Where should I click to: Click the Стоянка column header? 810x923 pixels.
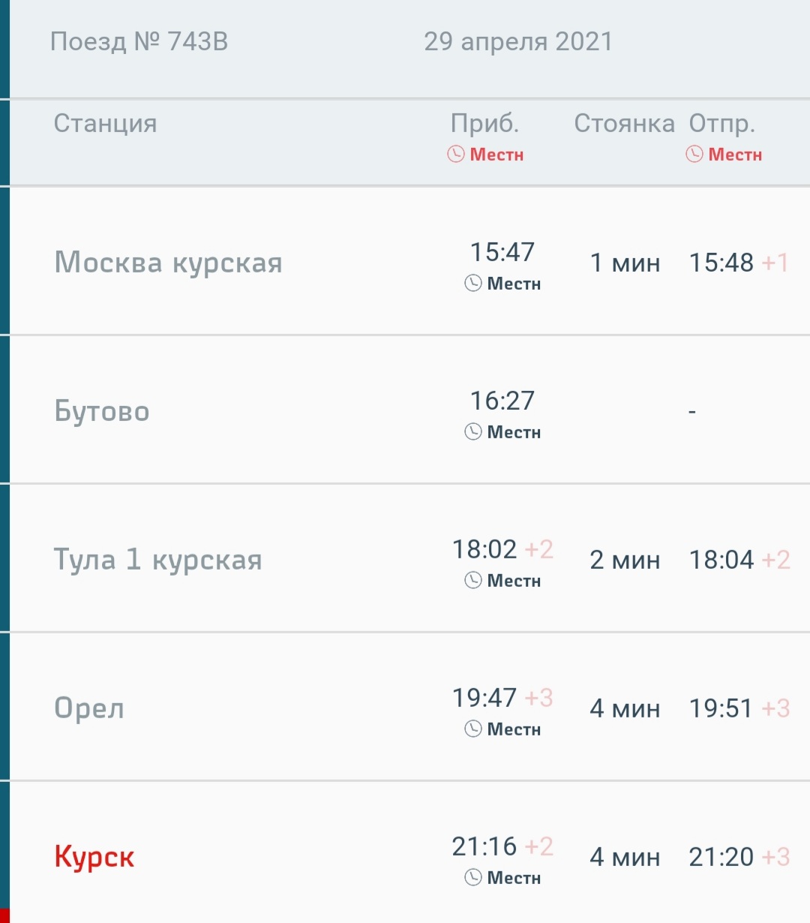[624, 123]
